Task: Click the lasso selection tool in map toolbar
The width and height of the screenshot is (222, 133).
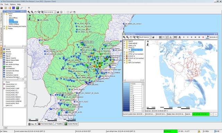Action: (71, 12)
